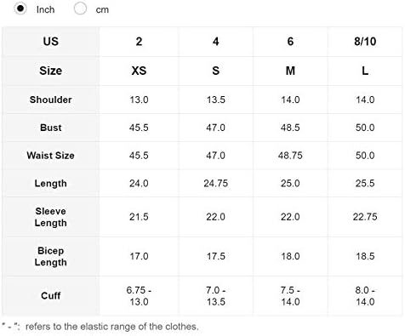Select the M size column header
Screen dimensions: 405x336
pos(290,71)
